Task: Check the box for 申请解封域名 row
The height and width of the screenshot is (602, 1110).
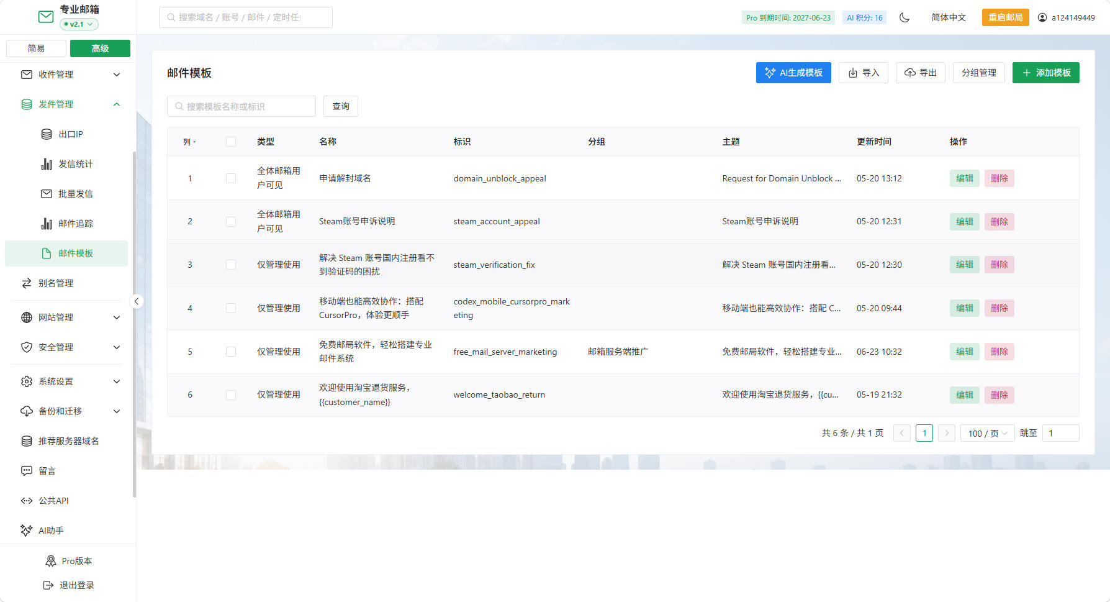Action: coord(231,178)
